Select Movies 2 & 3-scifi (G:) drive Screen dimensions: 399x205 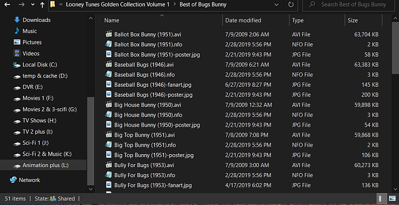[x=49, y=109]
